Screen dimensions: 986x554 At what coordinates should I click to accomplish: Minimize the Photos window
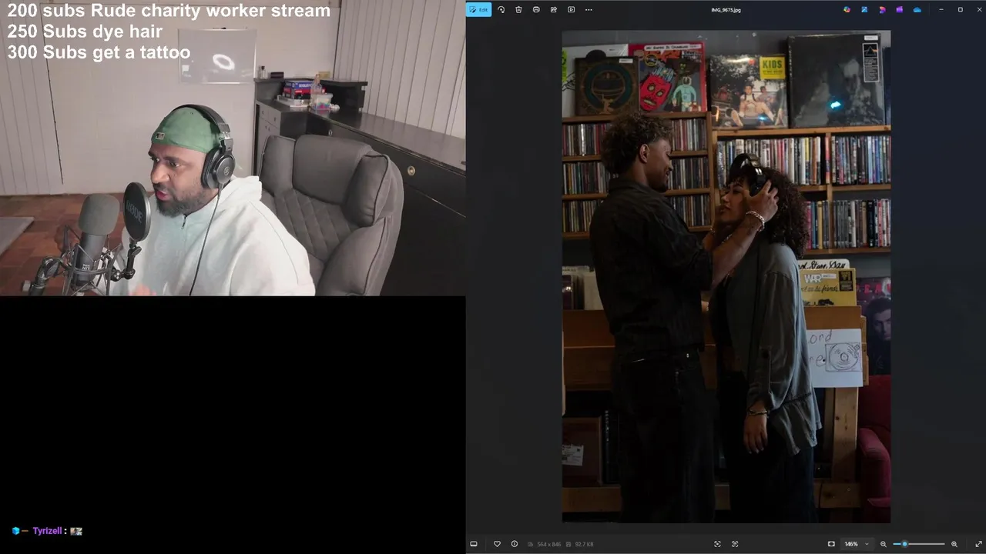pyautogui.click(x=941, y=9)
